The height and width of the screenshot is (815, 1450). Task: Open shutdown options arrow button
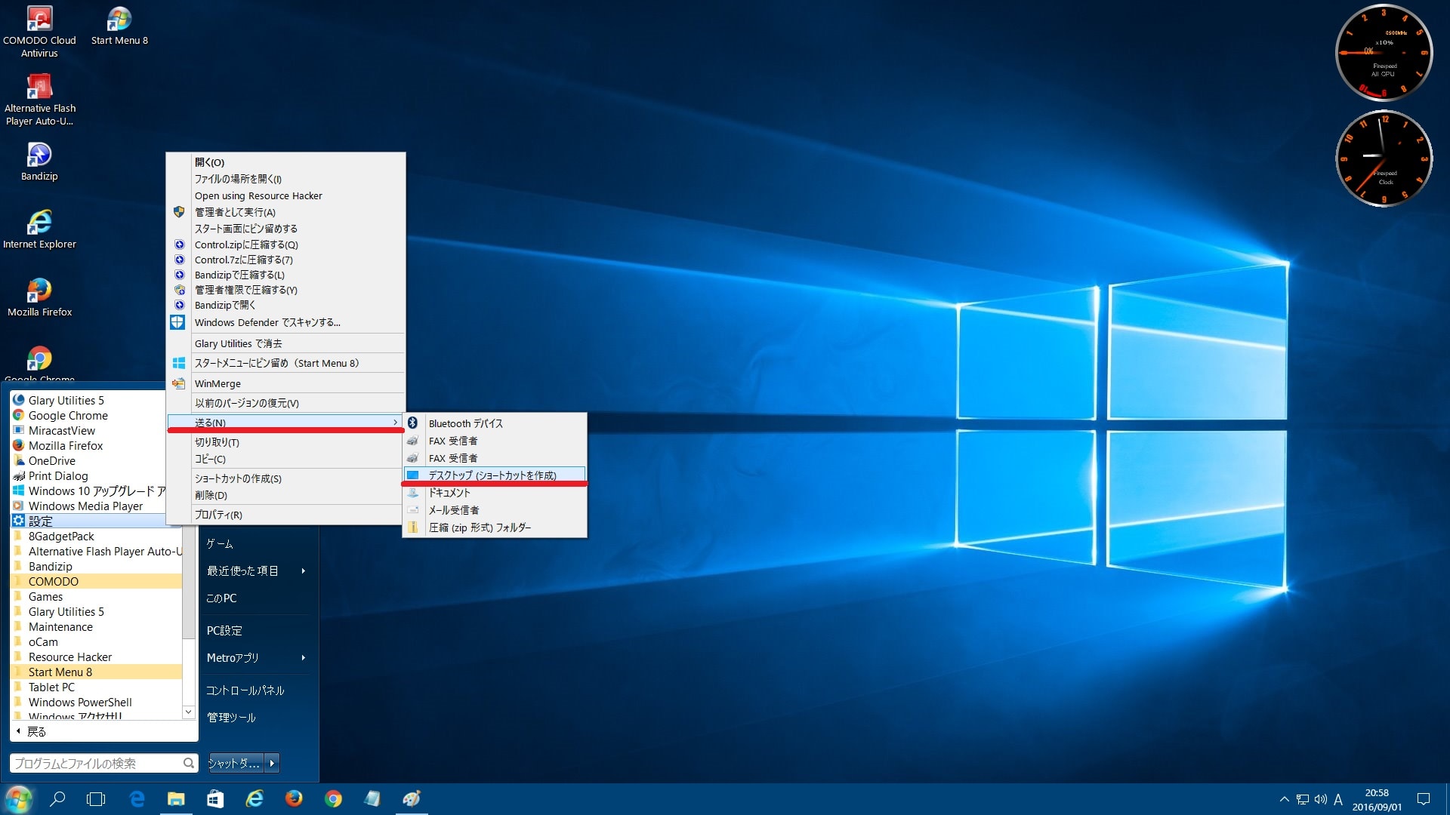(x=273, y=763)
